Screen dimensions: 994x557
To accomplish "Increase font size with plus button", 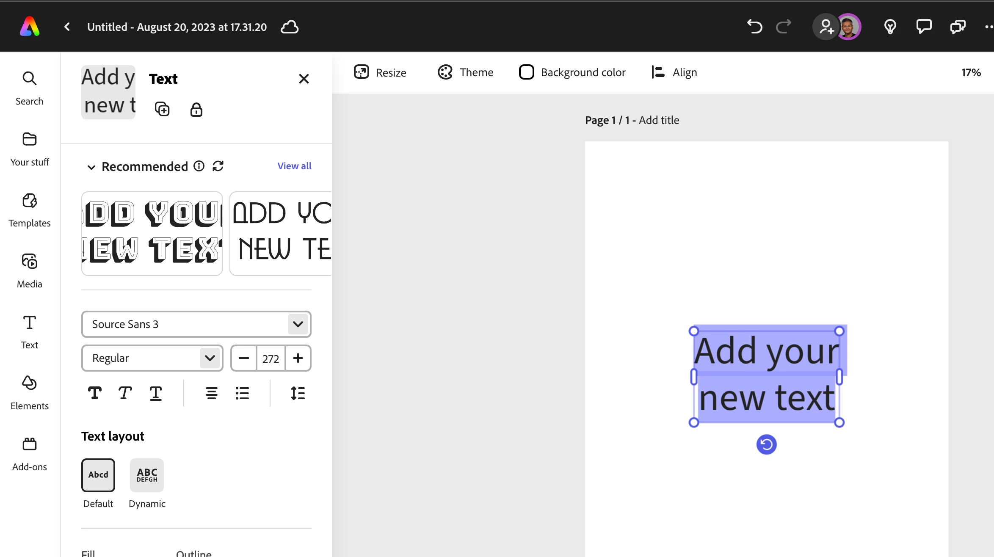I will [298, 358].
